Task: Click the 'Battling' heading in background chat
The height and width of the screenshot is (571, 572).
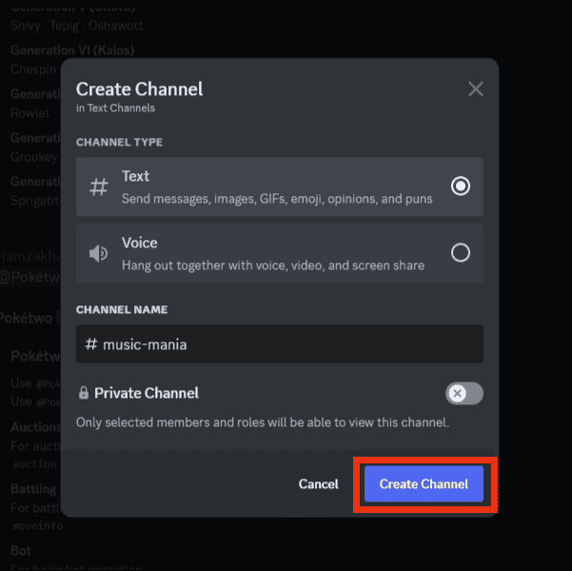Action: coord(33,488)
